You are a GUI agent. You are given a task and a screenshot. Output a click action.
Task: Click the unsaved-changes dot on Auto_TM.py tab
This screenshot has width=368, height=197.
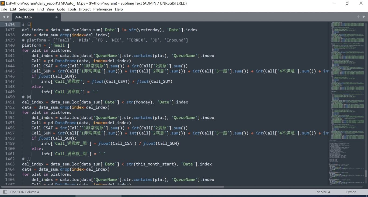tap(56, 17)
